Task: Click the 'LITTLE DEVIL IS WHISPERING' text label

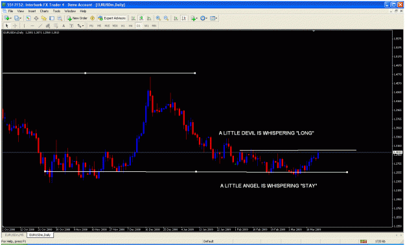Action: tap(266, 133)
